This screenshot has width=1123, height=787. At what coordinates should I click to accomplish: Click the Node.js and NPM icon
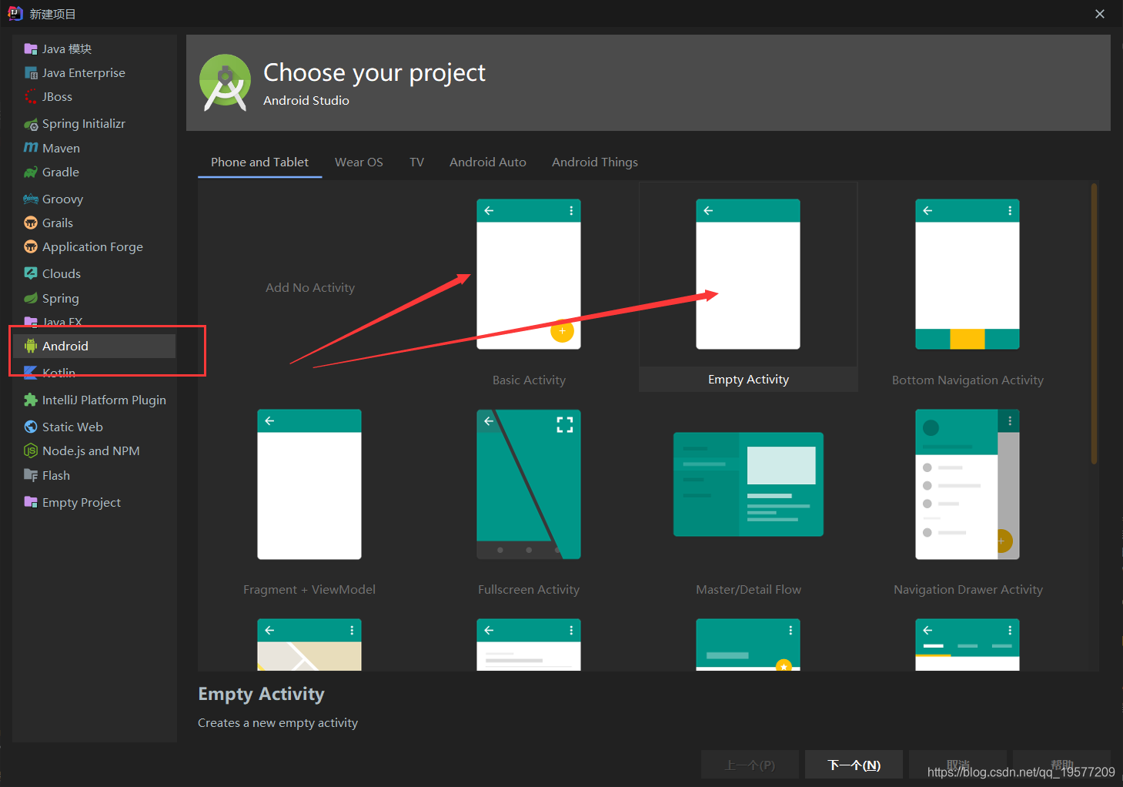click(31, 451)
